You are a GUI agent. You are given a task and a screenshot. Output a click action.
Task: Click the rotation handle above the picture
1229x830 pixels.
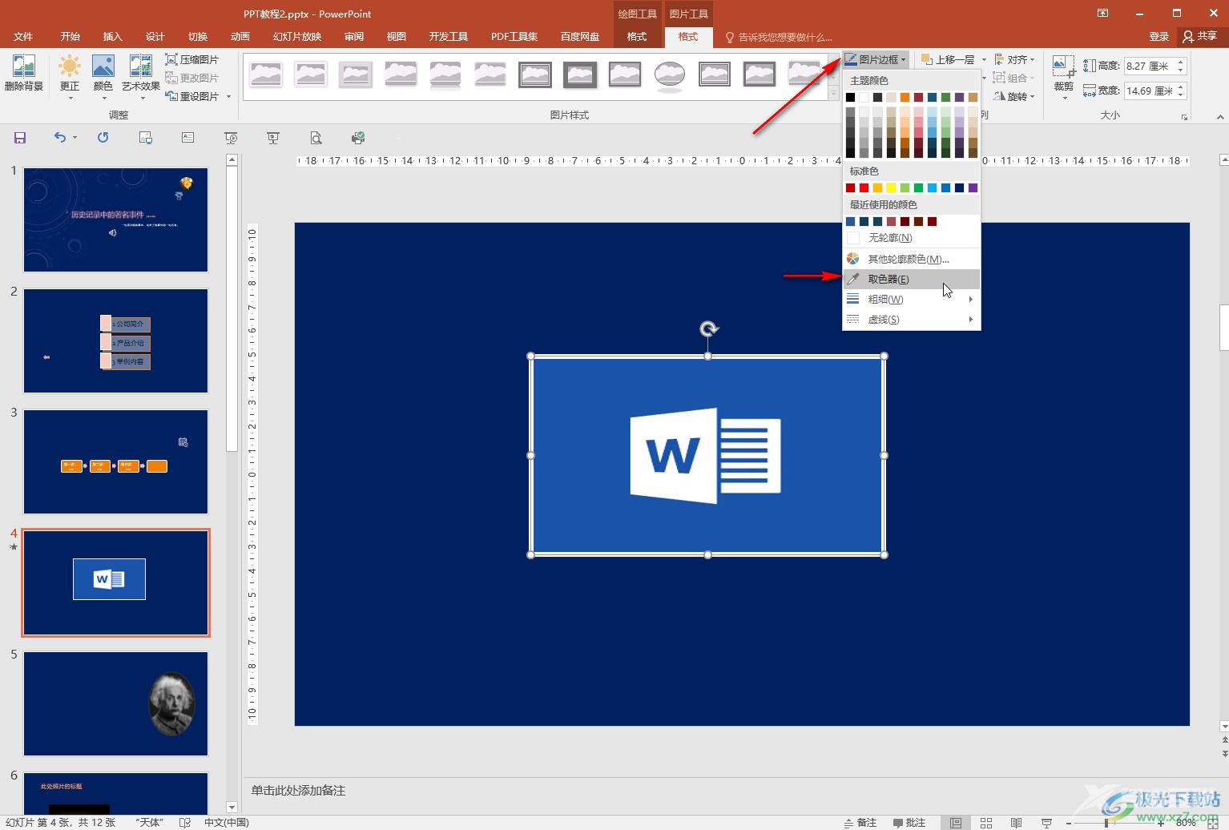(x=708, y=328)
